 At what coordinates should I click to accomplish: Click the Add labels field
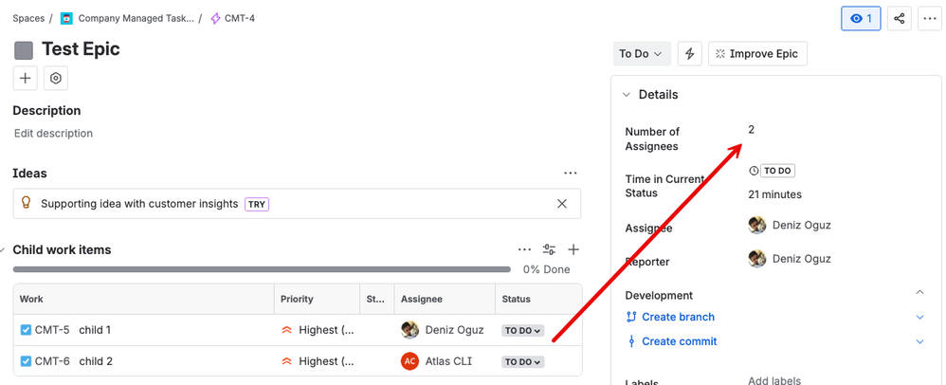coord(774,380)
